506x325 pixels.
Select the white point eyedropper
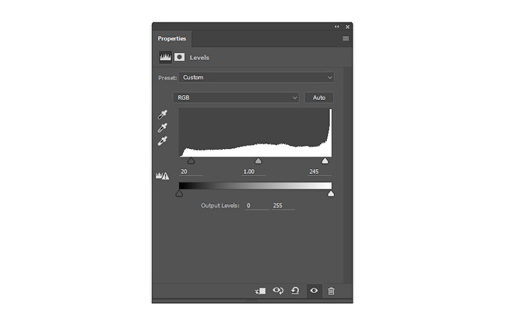click(163, 141)
